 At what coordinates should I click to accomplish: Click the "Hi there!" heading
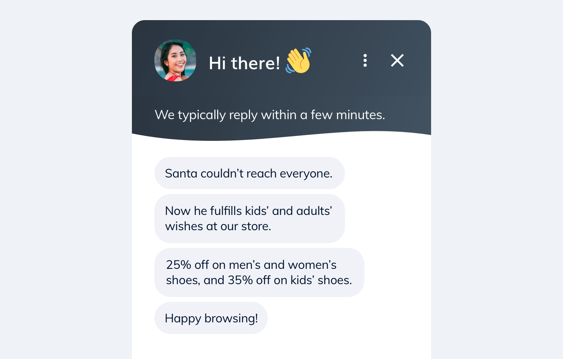[244, 63]
